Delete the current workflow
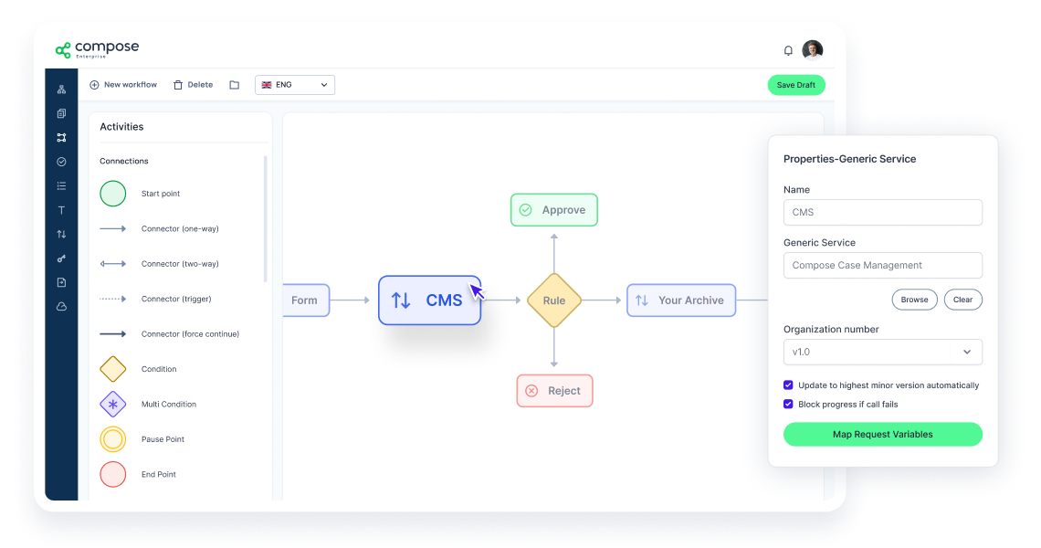 coord(194,85)
